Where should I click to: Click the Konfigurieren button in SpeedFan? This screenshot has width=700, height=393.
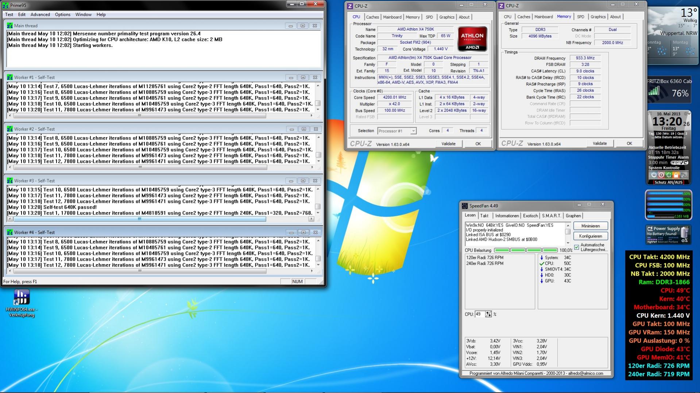[591, 236]
